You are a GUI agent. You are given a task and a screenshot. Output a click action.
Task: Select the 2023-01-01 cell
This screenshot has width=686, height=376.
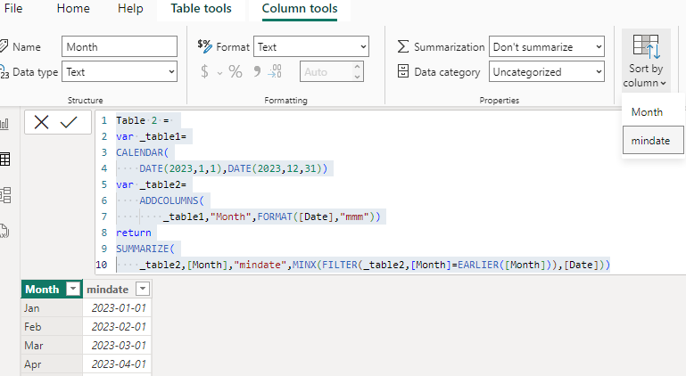(x=117, y=308)
